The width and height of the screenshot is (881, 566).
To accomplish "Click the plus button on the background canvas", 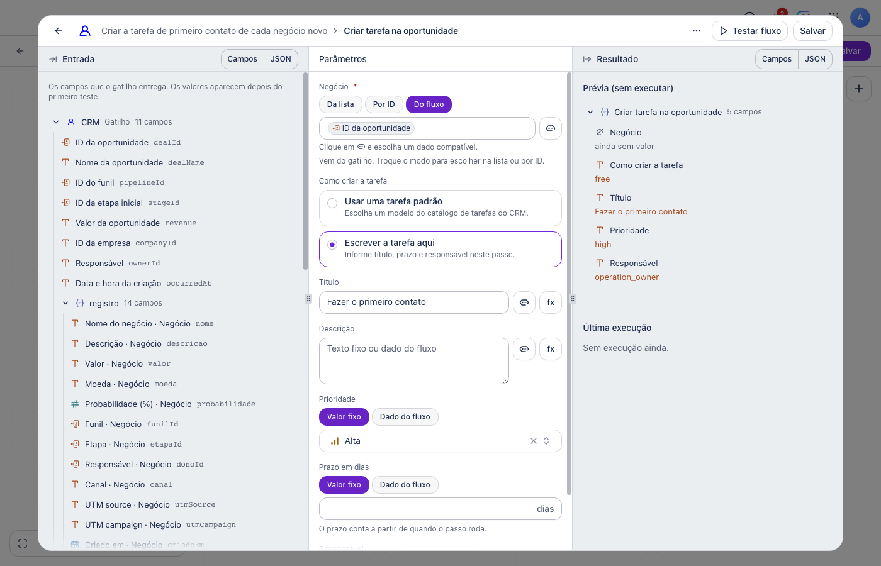I will coord(859,89).
